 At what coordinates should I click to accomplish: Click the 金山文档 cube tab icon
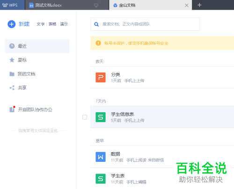[115, 5]
